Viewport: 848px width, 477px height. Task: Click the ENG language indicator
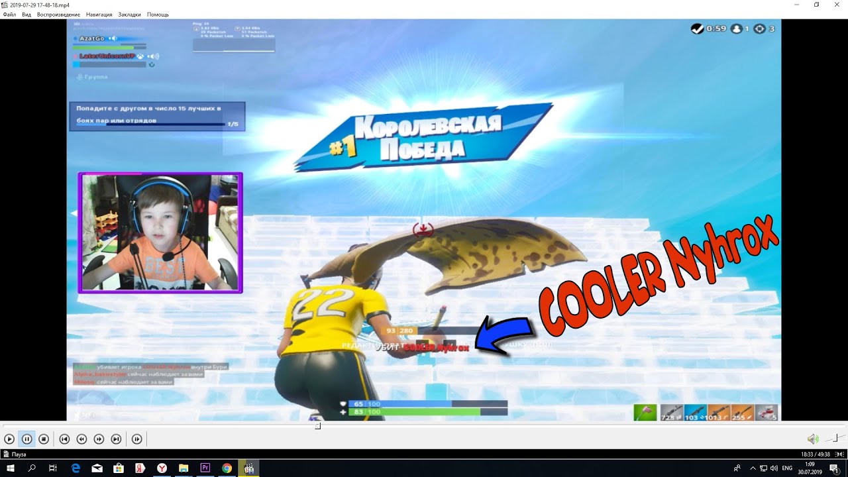tap(787, 468)
